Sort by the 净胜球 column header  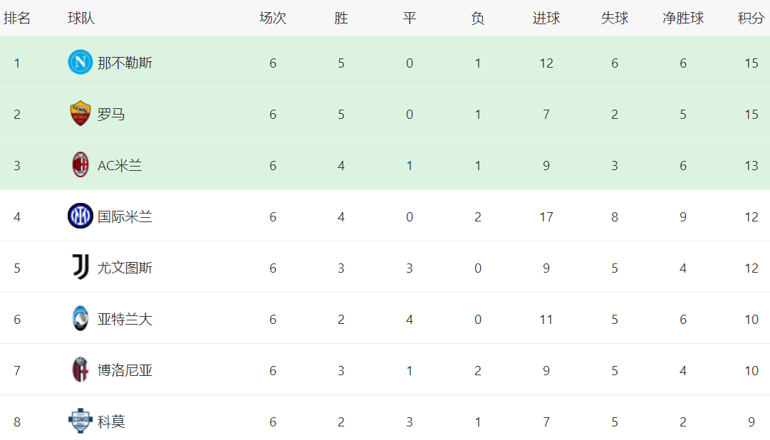pyautogui.click(x=682, y=19)
